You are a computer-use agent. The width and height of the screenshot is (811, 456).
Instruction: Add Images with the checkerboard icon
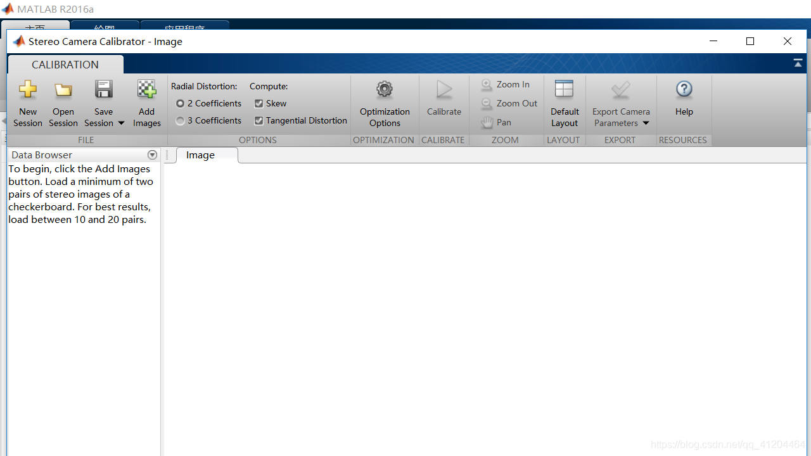click(146, 89)
